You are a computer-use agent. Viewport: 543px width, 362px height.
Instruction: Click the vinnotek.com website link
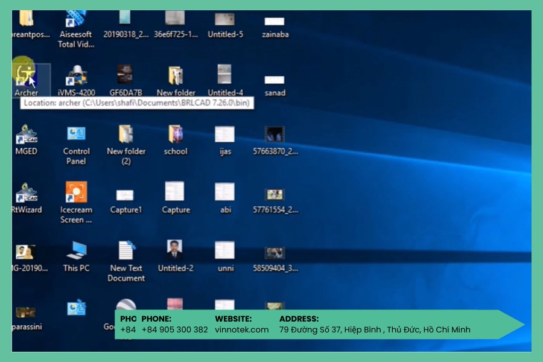[x=242, y=329]
